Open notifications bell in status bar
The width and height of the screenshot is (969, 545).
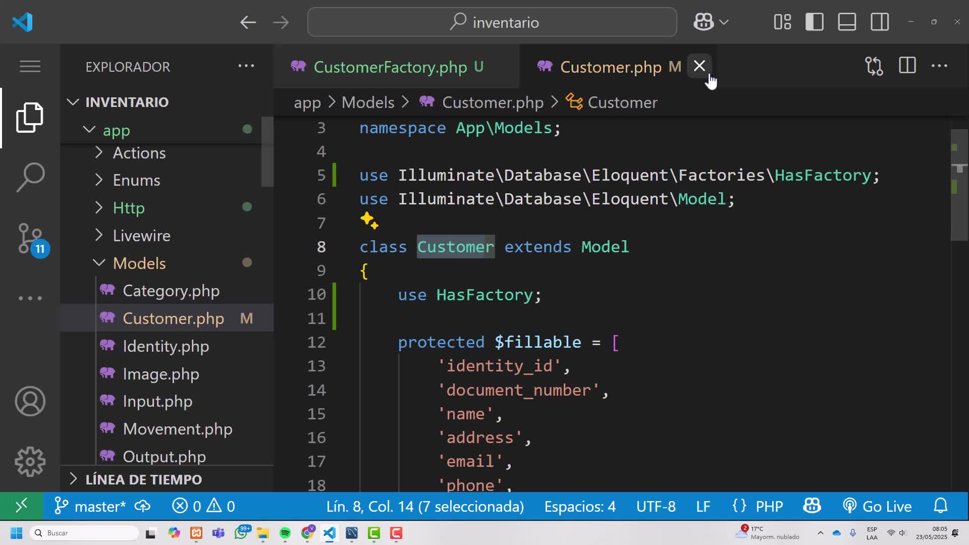pyautogui.click(x=941, y=506)
